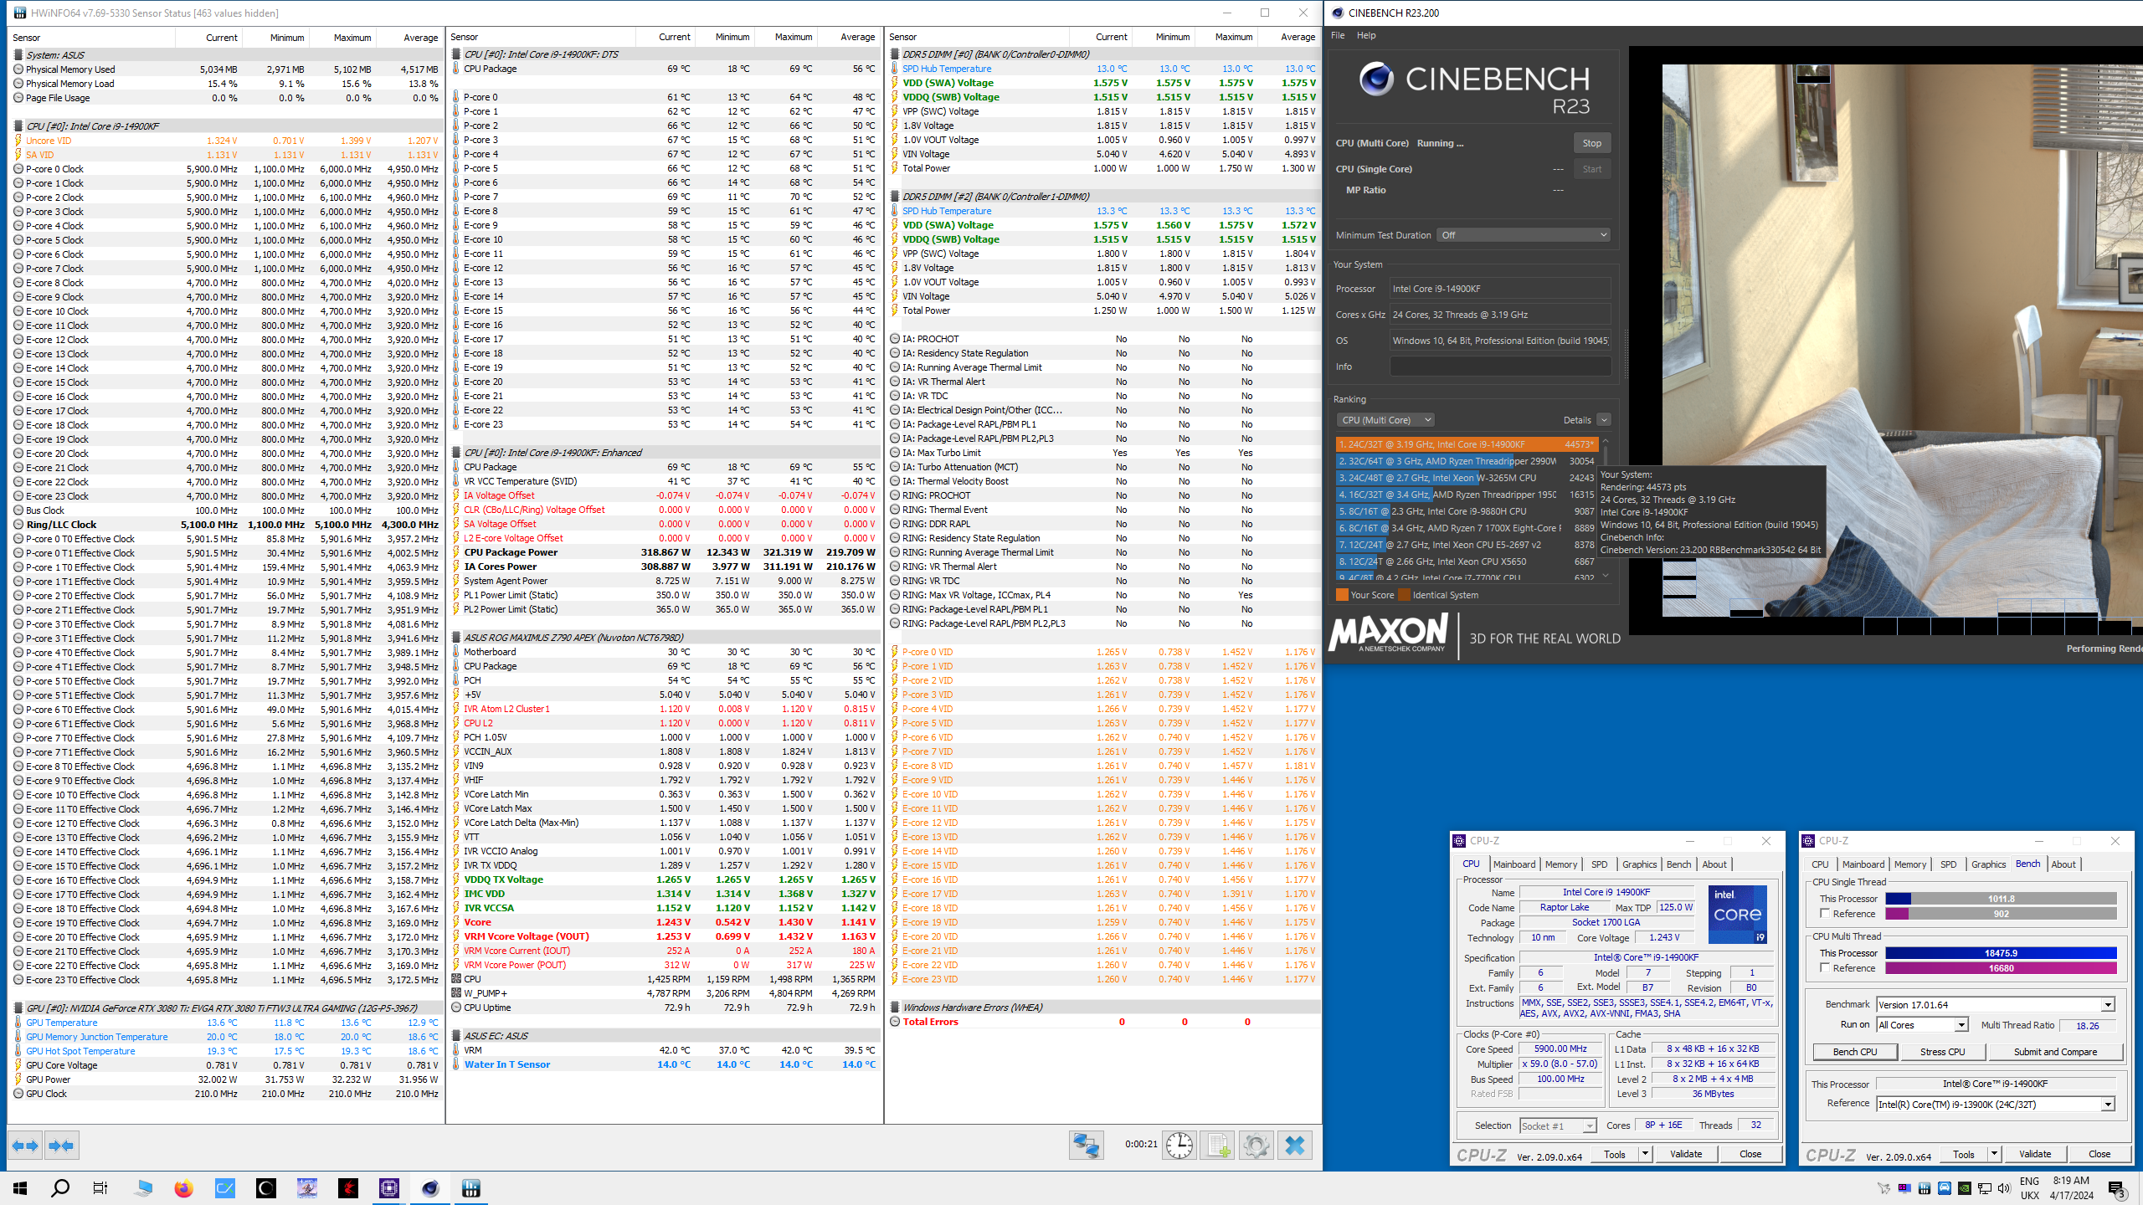Viewport: 2143px width, 1205px height.
Task: Click HWiNFO clock reset timer icon
Action: [1179, 1145]
